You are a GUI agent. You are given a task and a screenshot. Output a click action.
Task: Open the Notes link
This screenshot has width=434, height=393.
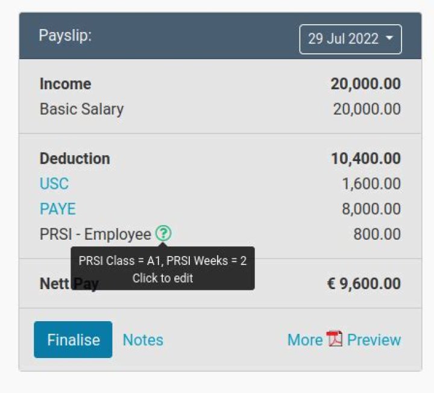click(143, 340)
